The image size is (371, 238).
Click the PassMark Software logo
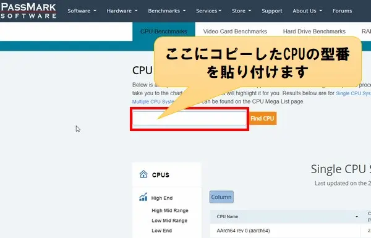[x=28, y=11]
